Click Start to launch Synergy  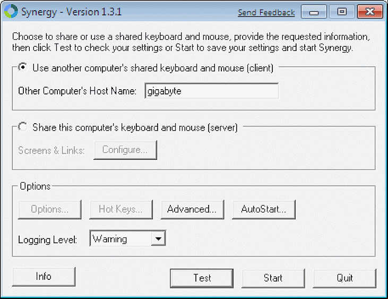tap(273, 278)
